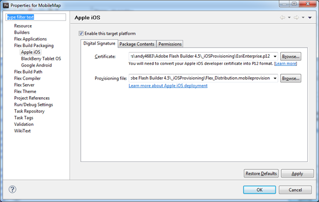The image size is (319, 202).
Task: Go forward with the right arrow icon
Action: point(296,17)
